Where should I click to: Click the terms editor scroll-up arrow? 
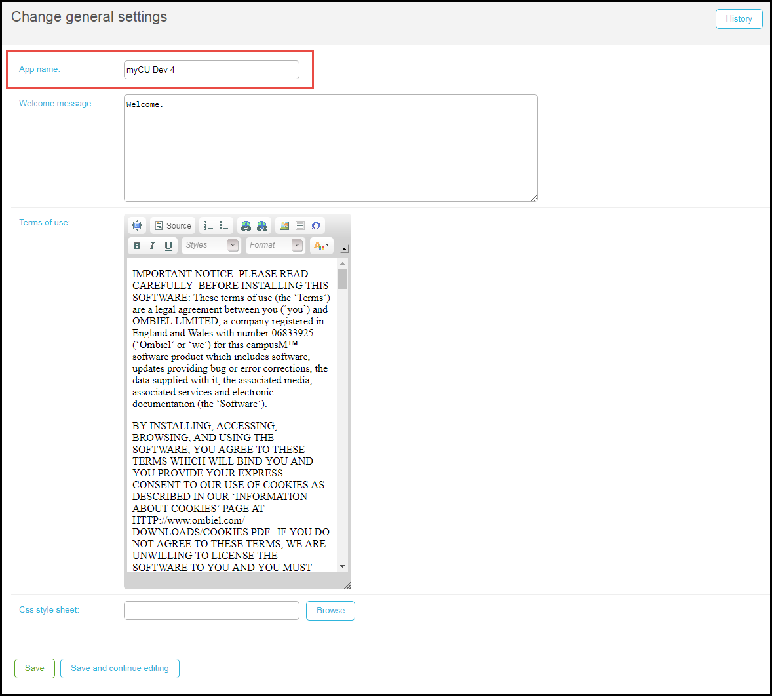[x=343, y=264]
